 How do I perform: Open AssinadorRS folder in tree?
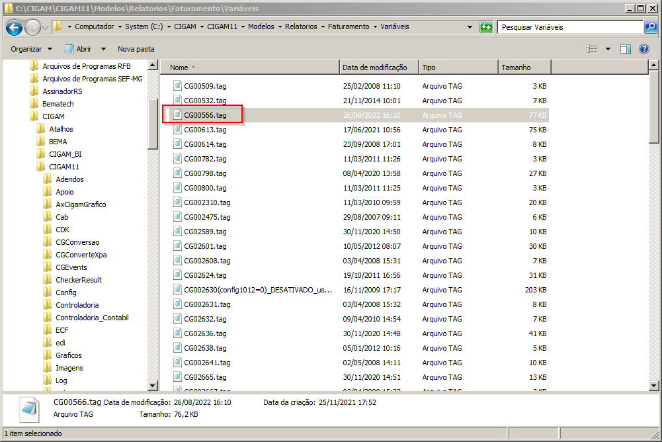coord(62,91)
